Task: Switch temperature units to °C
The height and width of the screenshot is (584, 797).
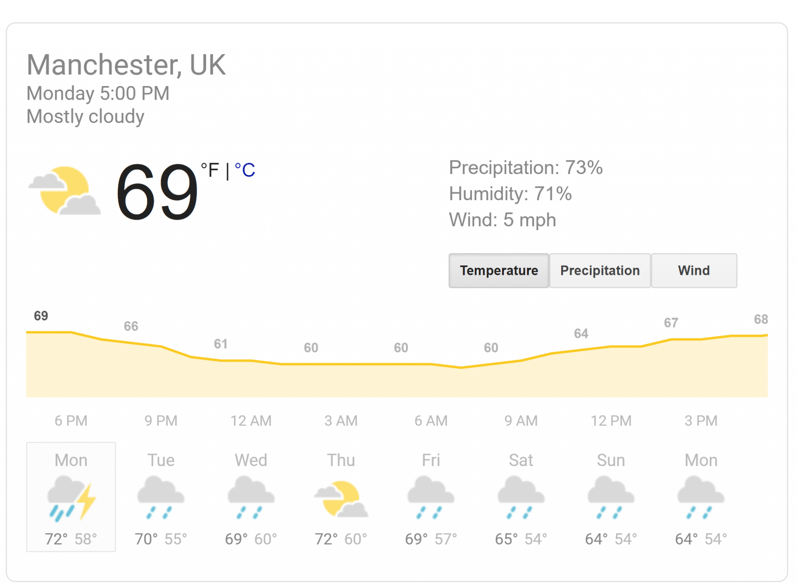Action: tap(245, 170)
